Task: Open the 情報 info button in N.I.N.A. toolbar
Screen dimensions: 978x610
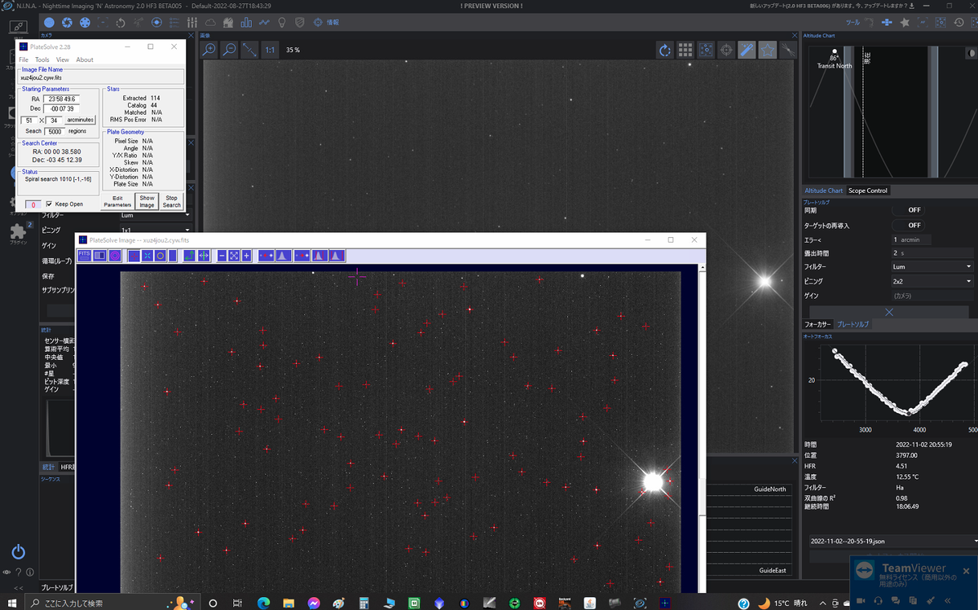Action: [327, 22]
